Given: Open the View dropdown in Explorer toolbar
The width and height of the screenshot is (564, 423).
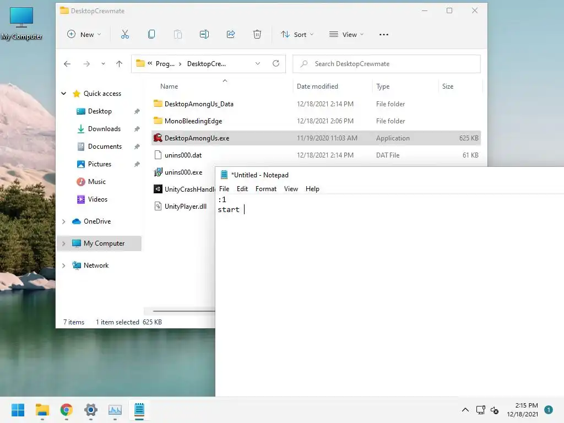Looking at the screenshot, I should point(346,35).
